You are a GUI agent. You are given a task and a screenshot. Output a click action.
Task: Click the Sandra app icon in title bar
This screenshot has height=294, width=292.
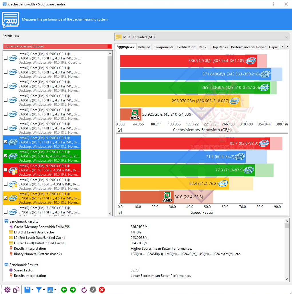[x=4, y=4]
